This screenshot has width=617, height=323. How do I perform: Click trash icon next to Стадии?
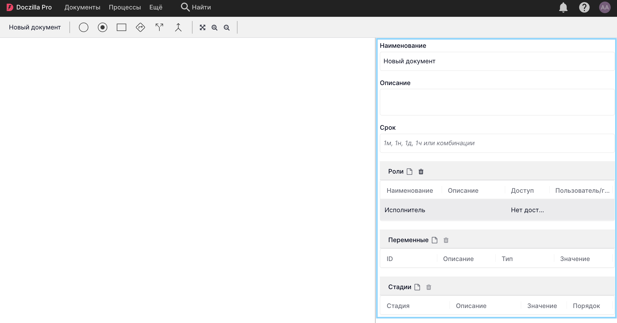click(429, 287)
